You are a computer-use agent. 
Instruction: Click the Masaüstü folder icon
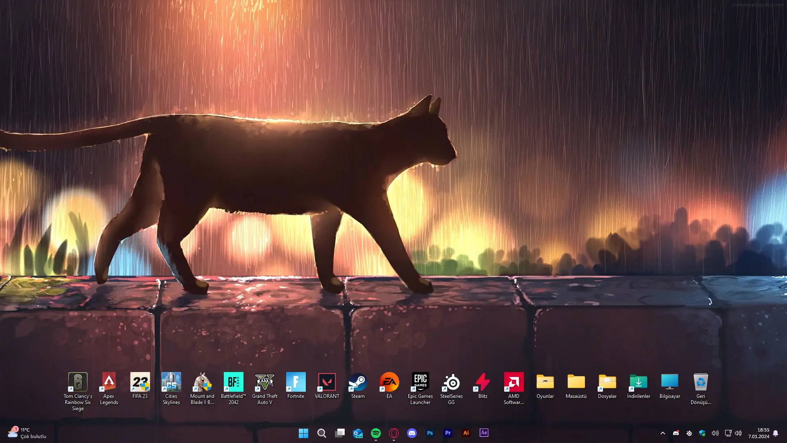coord(576,385)
